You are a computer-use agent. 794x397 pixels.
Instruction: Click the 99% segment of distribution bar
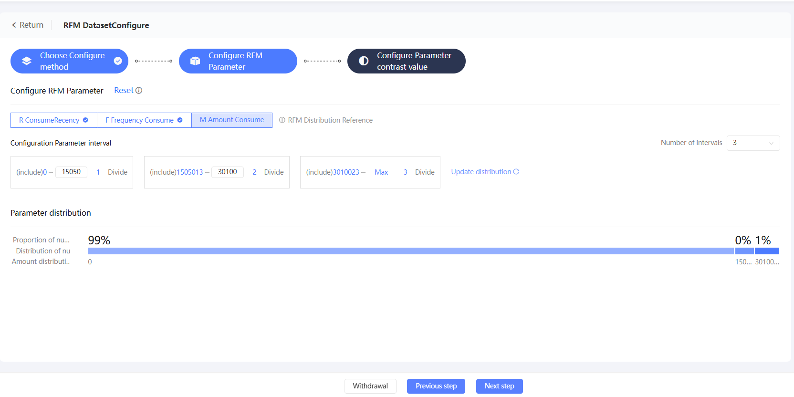(x=411, y=251)
